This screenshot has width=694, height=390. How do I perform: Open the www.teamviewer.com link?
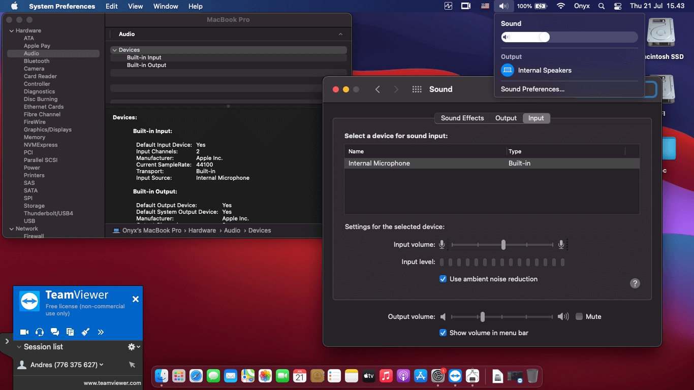pyautogui.click(x=112, y=383)
